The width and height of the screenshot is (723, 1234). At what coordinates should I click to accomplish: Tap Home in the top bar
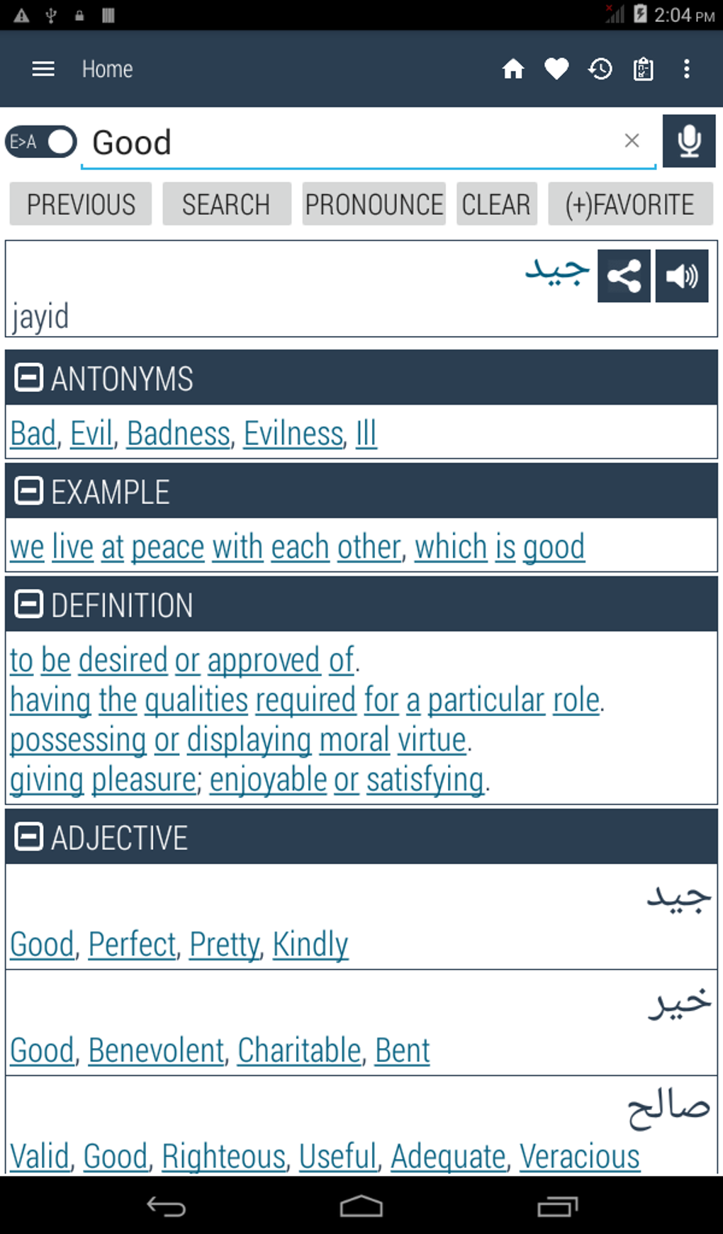[x=107, y=69]
